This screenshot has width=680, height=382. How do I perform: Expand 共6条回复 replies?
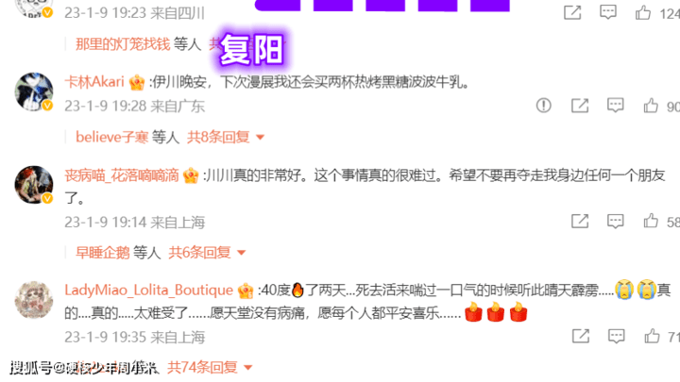[207, 252]
